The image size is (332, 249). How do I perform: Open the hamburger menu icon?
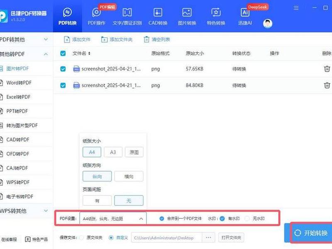296,8
